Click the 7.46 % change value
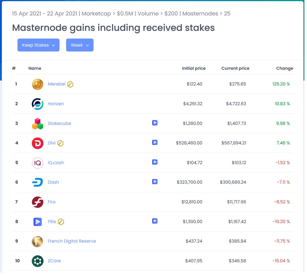This screenshot has width=307, height=275. 283,143
